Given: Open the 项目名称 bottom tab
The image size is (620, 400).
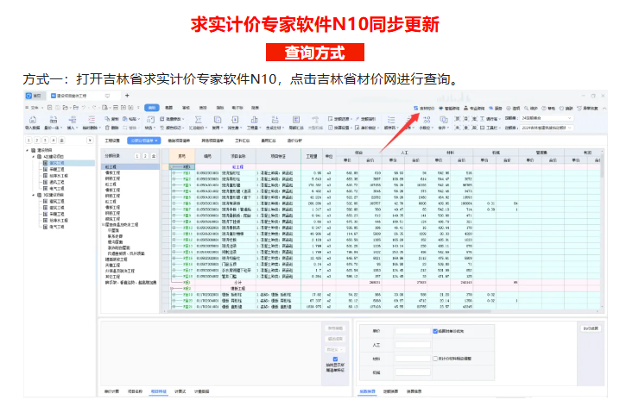Looking at the screenshot, I should click(x=135, y=391).
